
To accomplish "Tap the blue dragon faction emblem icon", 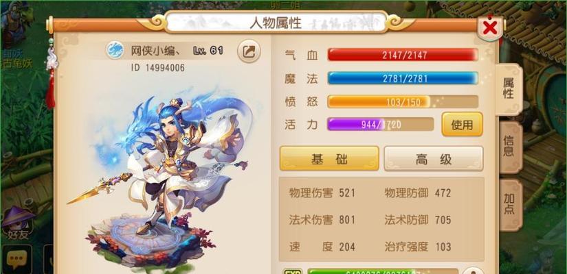I will point(115,50).
